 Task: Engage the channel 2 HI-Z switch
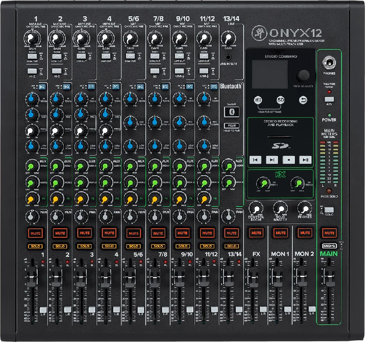56,71
